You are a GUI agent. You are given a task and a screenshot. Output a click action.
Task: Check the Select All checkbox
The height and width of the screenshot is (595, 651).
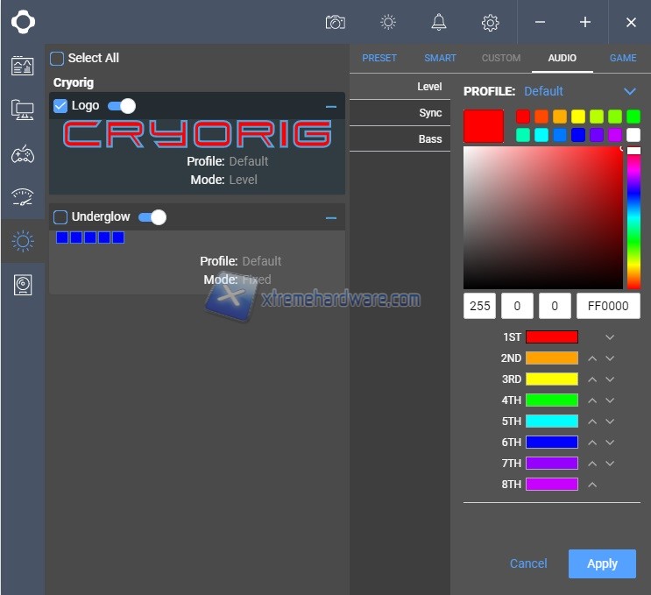coord(57,59)
